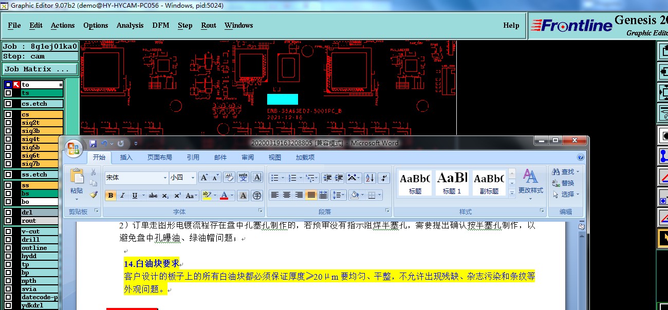668x310 pixels.
Task: Click the Word Office button orb
Action: tap(73, 149)
